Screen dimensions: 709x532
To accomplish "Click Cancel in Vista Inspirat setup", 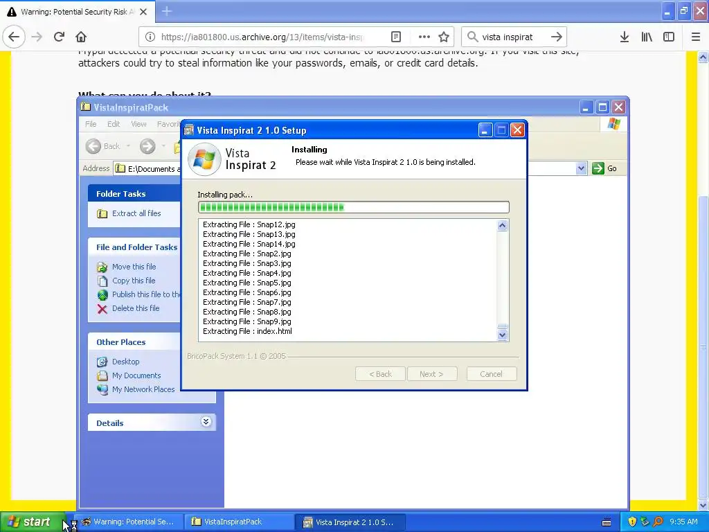I will click(491, 374).
